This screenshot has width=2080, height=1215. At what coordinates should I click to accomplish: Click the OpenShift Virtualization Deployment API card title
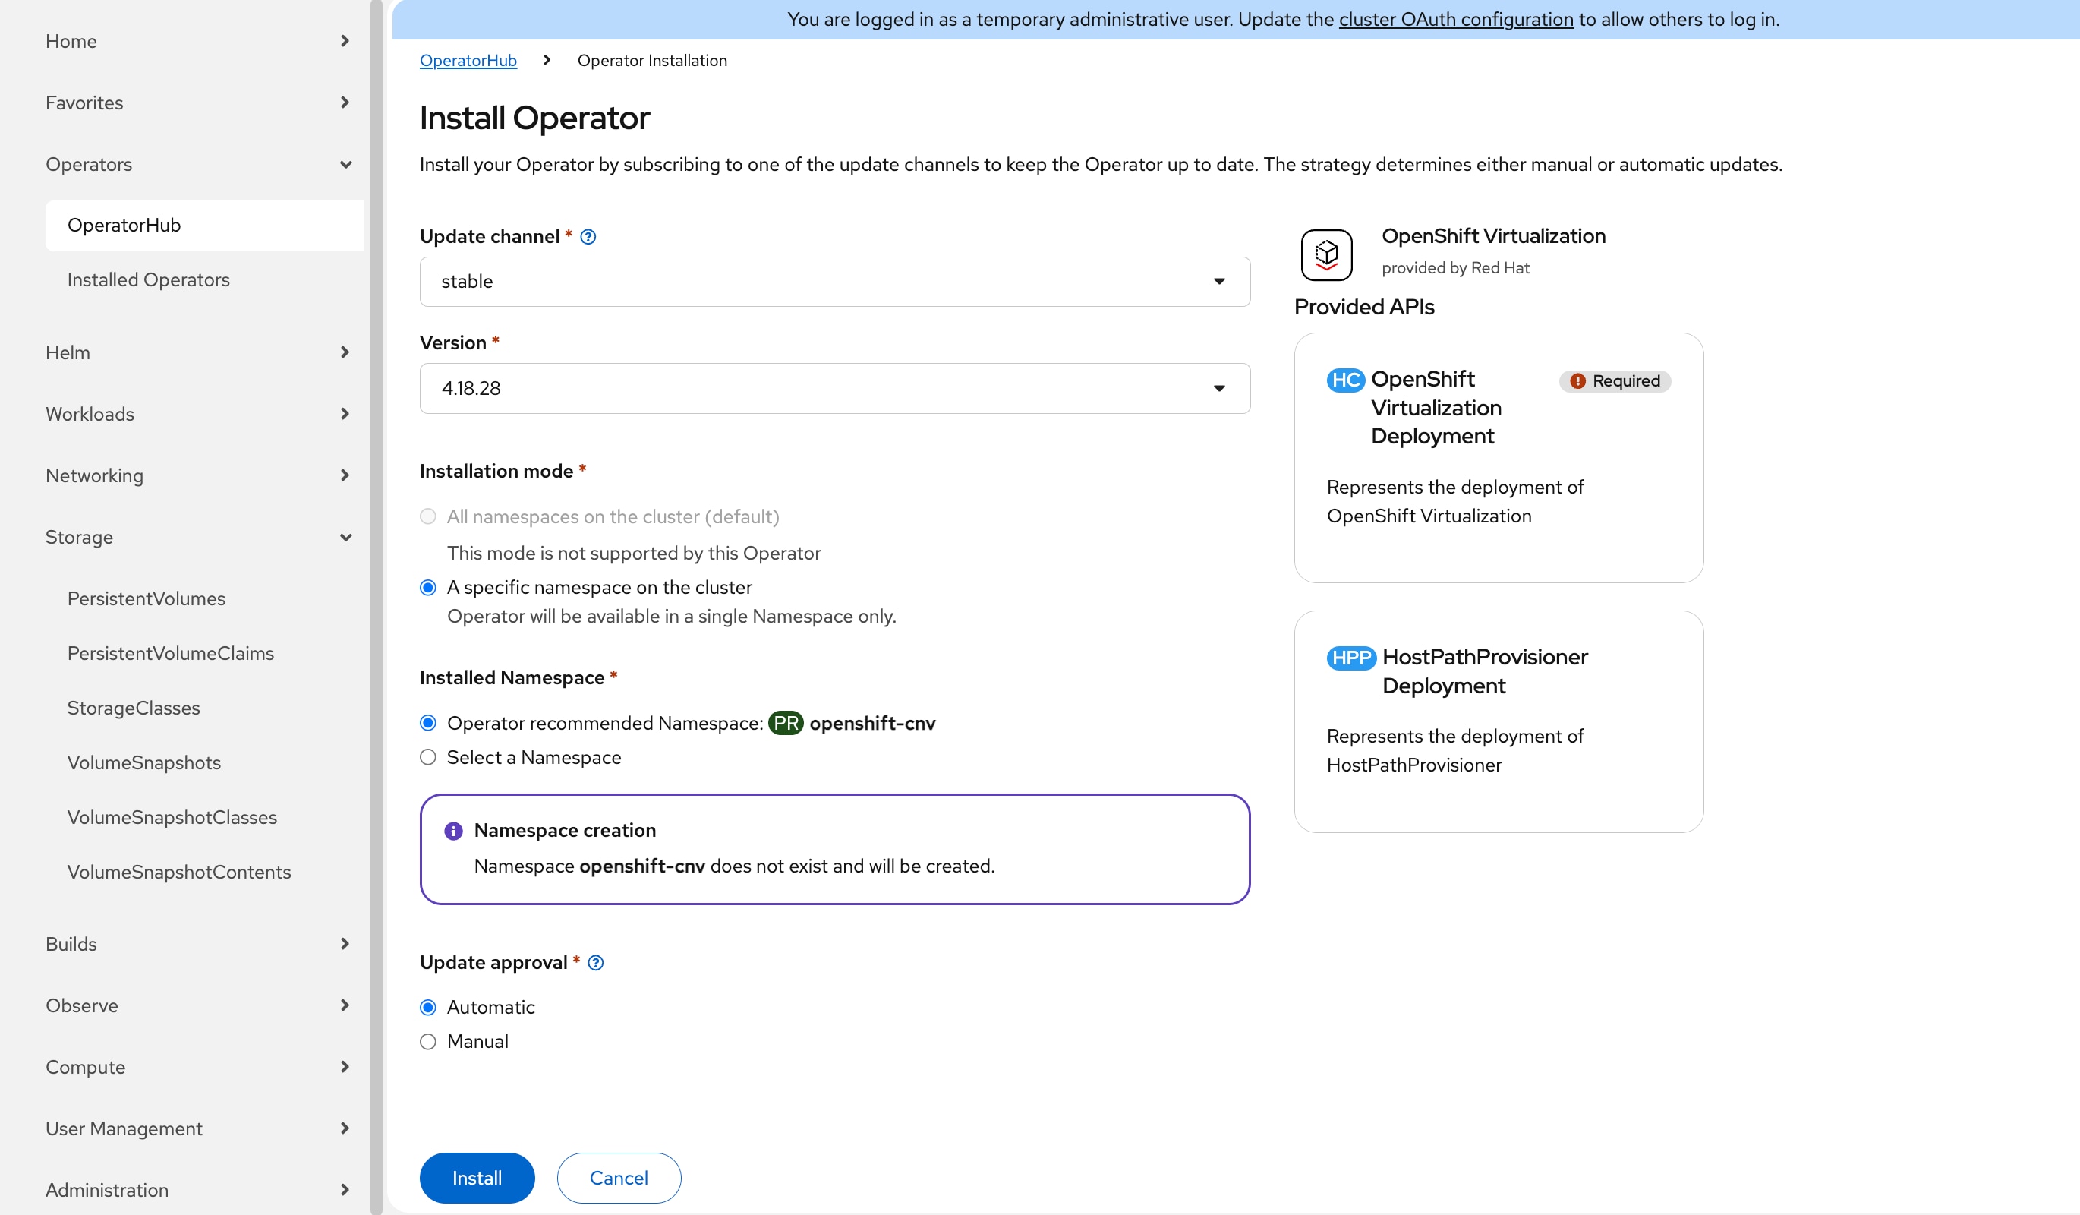(1436, 408)
